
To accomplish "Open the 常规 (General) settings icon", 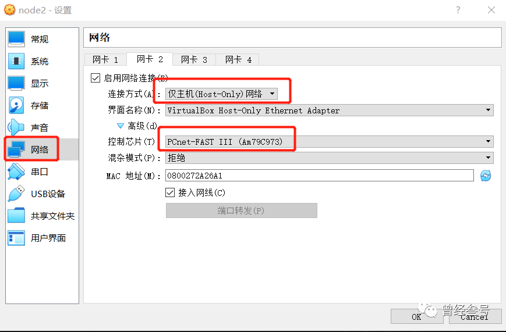I will [x=16, y=39].
